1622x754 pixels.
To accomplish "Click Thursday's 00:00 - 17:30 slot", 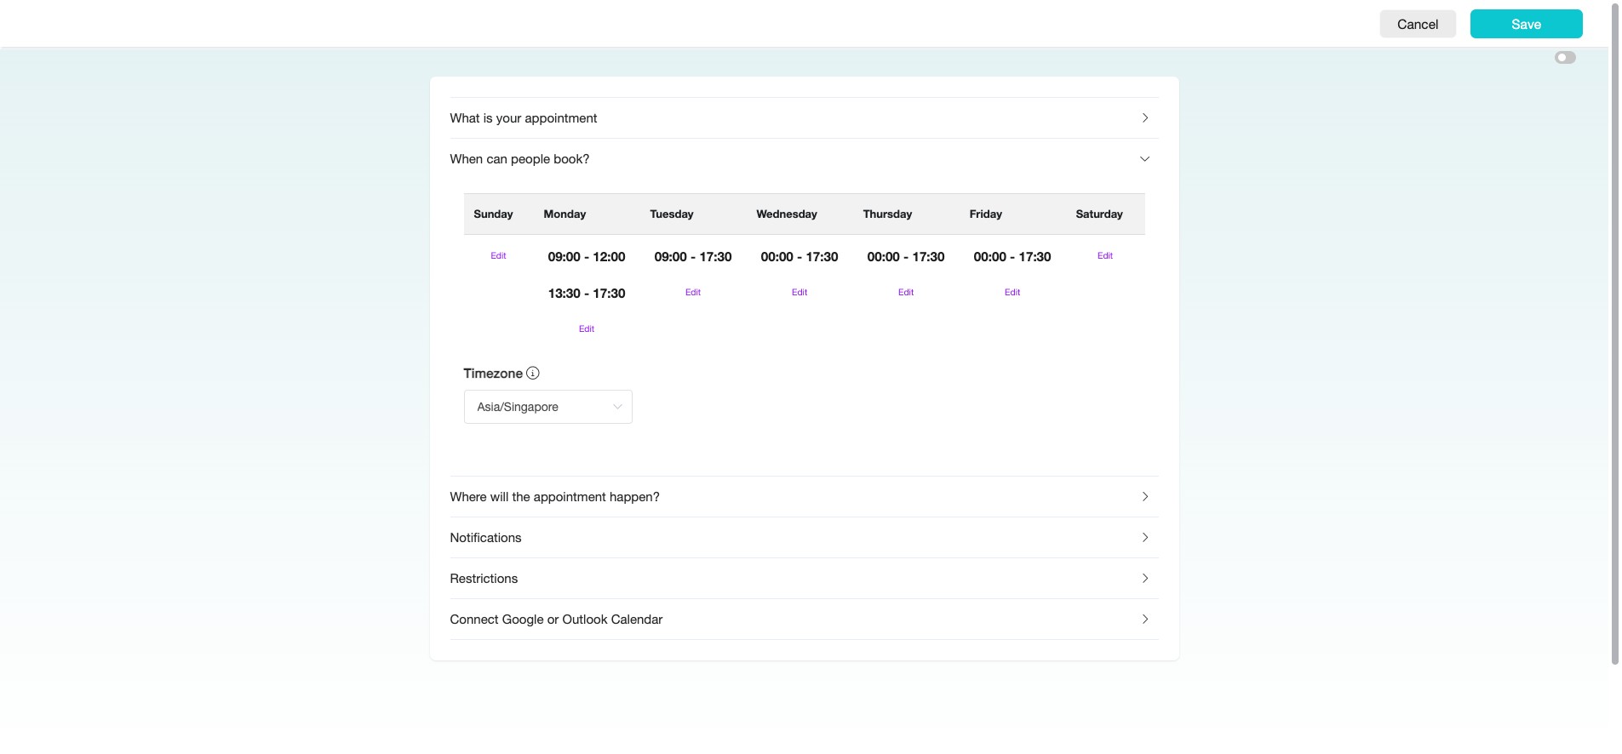I will click(x=906, y=257).
